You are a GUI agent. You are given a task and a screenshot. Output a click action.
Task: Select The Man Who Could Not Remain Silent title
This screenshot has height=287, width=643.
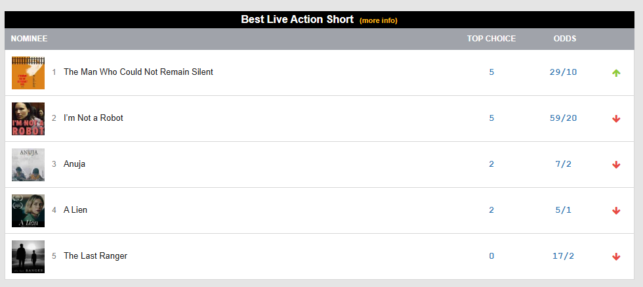(138, 72)
